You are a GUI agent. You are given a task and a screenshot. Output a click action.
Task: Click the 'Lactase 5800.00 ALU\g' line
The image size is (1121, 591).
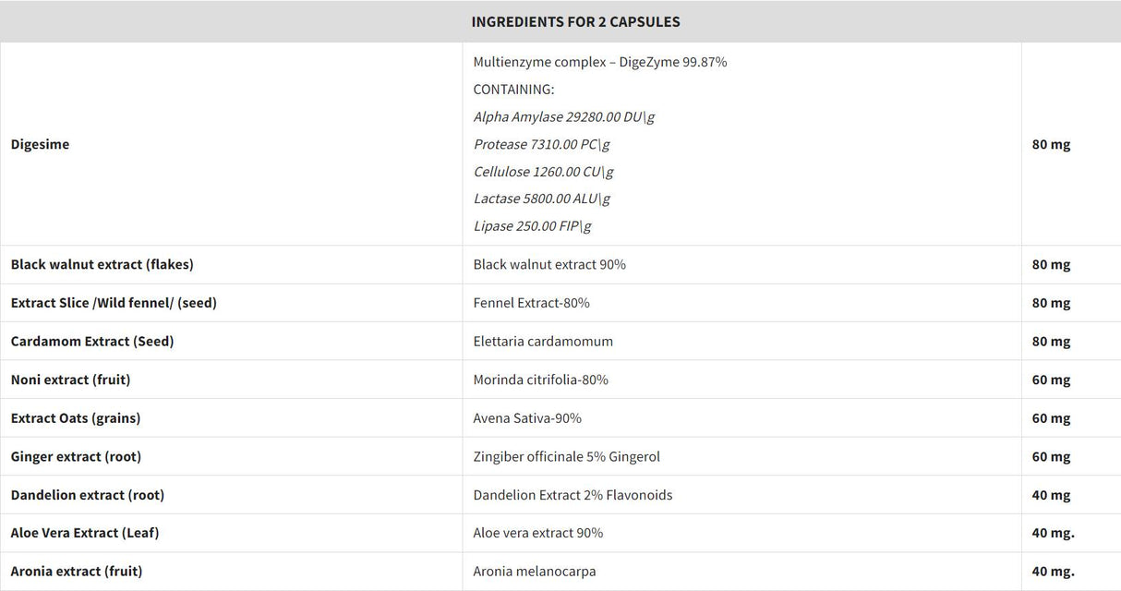pyautogui.click(x=541, y=199)
